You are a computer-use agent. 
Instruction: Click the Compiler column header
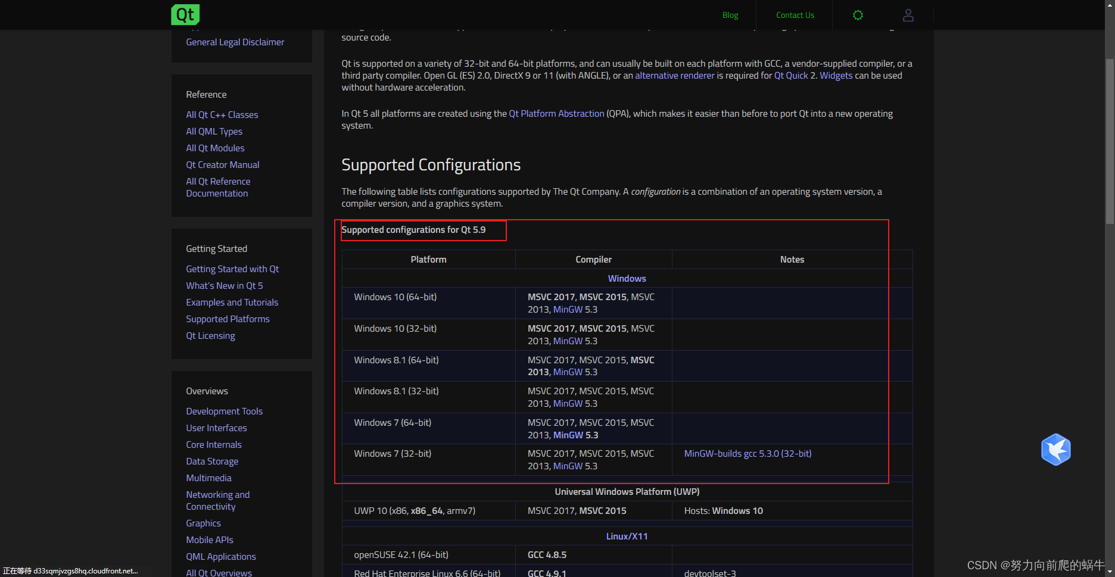(x=593, y=260)
